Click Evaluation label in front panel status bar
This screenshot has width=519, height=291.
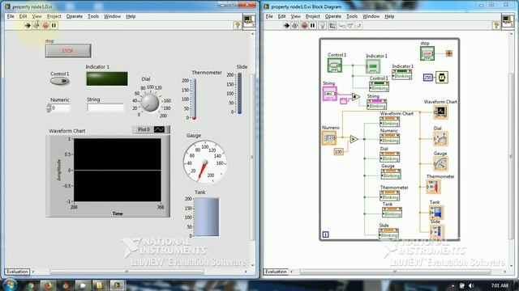pyautogui.click(x=17, y=272)
